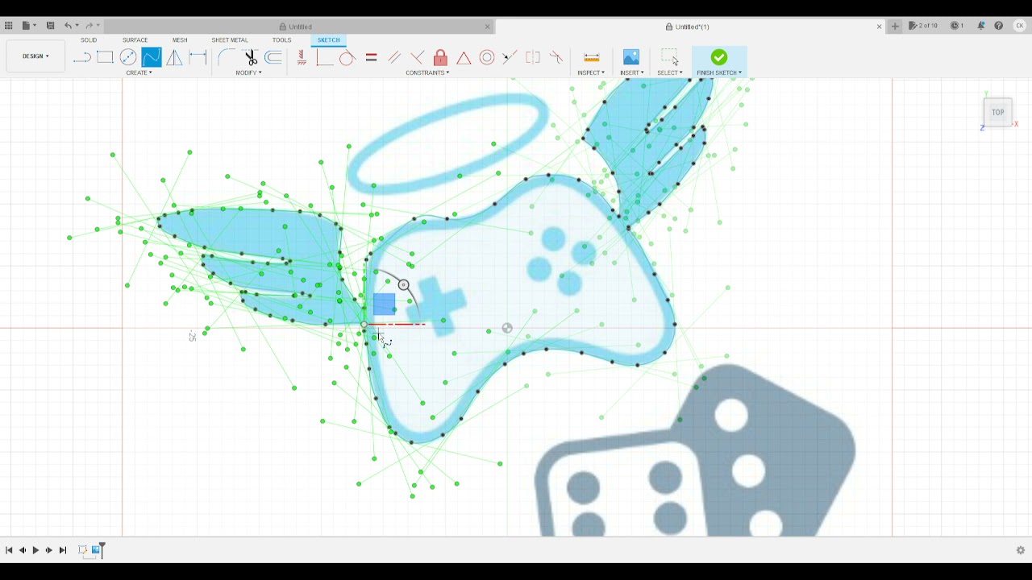The width and height of the screenshot is (1032, 580).
Task: Select the Line sketch tool
Action: click(x=82, y=57)
